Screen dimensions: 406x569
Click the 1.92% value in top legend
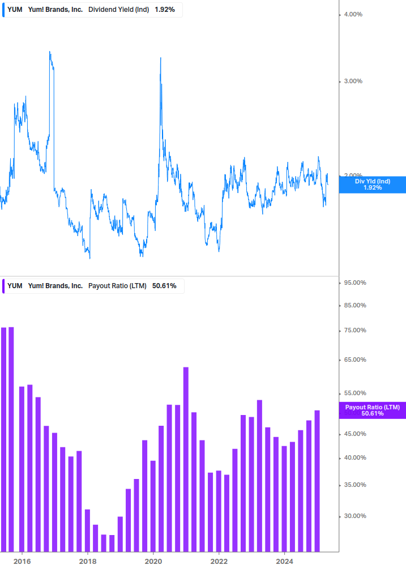[165, 10]
